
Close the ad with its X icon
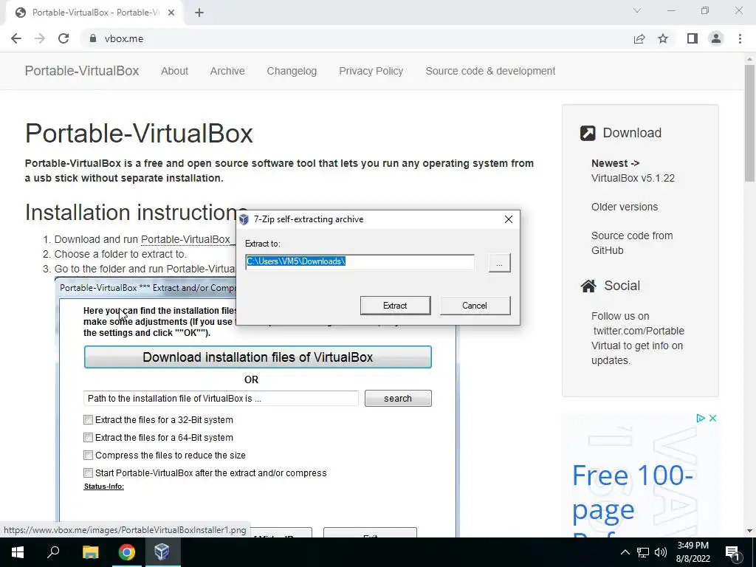pos(712,418)
